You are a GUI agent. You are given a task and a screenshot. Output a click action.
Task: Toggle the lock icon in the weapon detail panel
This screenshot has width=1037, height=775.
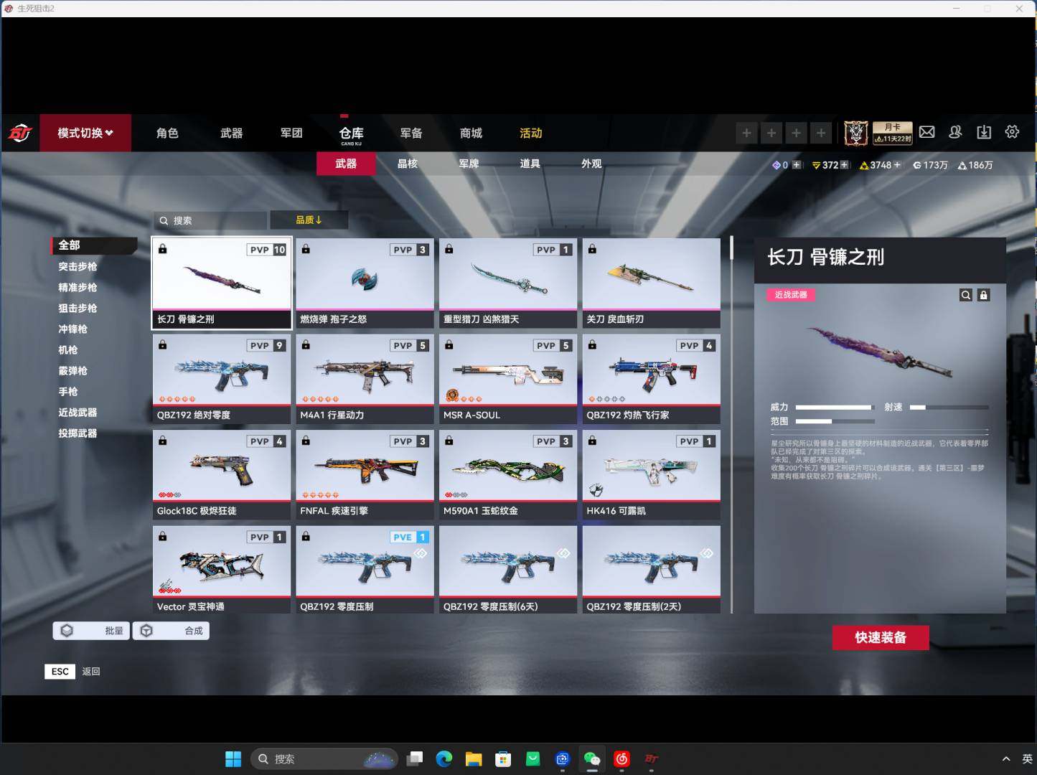click(983, 295)
